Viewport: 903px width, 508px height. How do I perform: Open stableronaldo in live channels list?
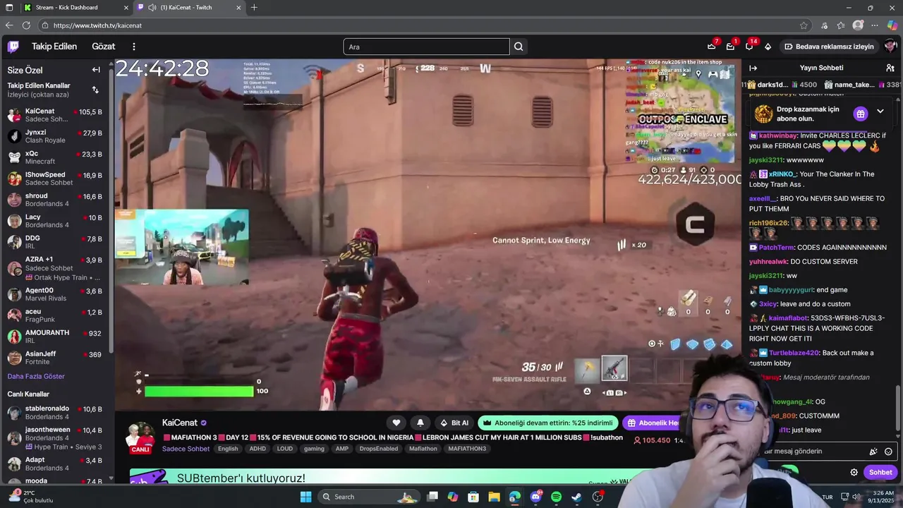tap(56, 413)
